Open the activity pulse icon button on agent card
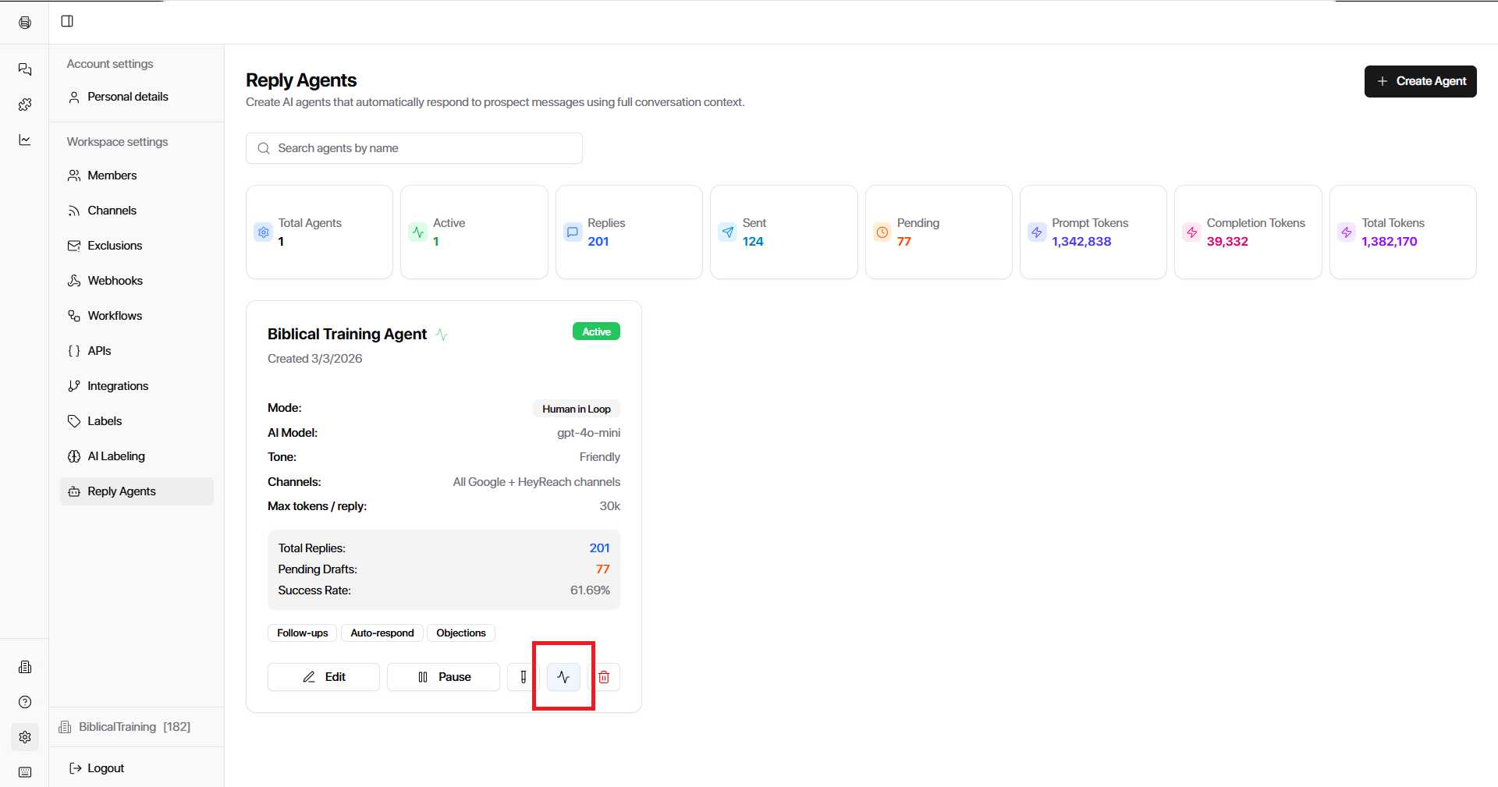The width and height of the screenshot is (1498, 787). tap(563, 677)
